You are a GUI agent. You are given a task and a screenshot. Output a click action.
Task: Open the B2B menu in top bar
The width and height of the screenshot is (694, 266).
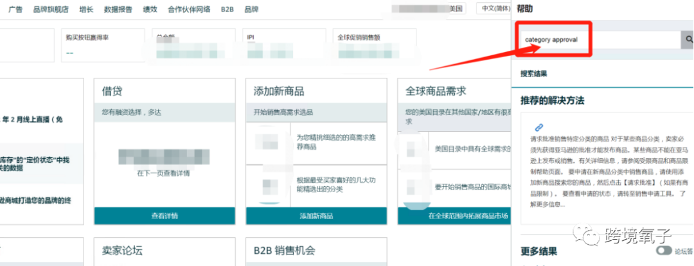click(227, 9)
